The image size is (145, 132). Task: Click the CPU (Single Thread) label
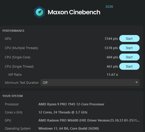tap(19, 66)
